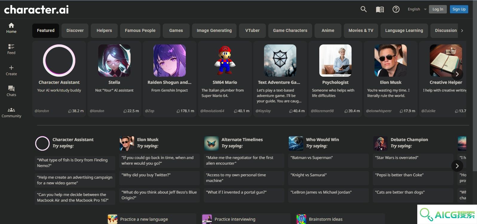This screenshot has width=477, height=224.
Task: Open the character book icon
Action: (380, 9)
